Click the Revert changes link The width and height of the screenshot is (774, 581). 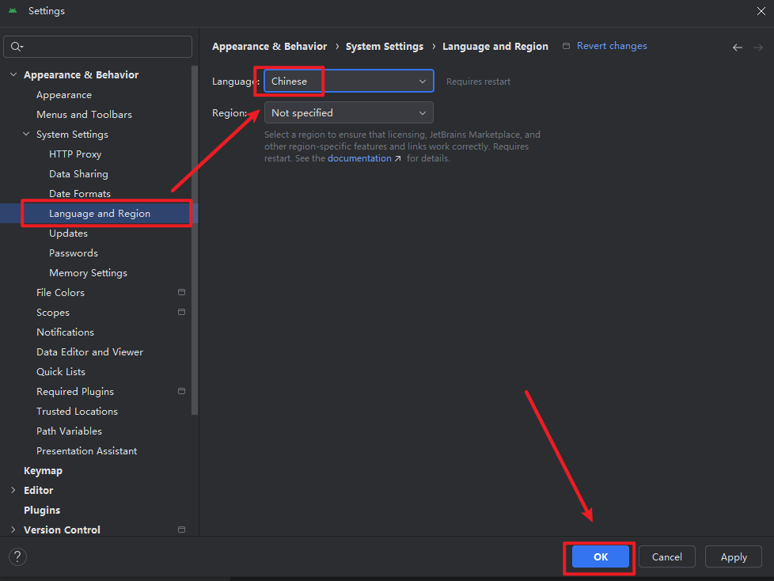pos(611,46)
